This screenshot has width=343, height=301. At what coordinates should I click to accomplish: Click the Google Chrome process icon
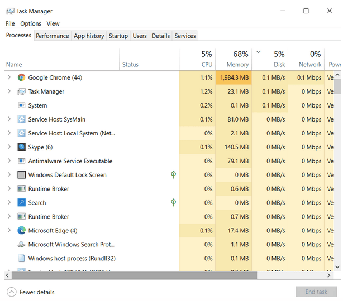tap(21, 77)
